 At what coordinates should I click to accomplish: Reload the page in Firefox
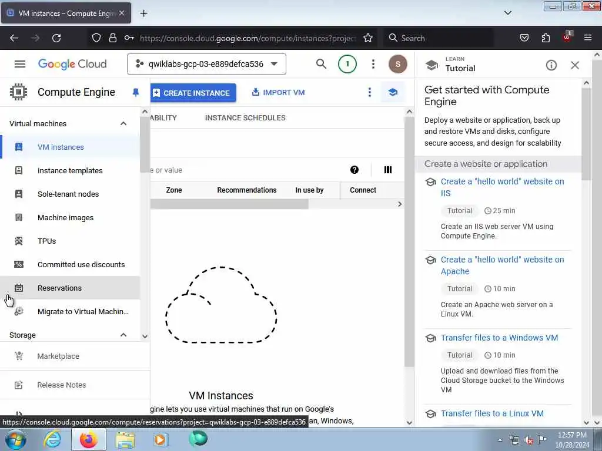[56, 38]
